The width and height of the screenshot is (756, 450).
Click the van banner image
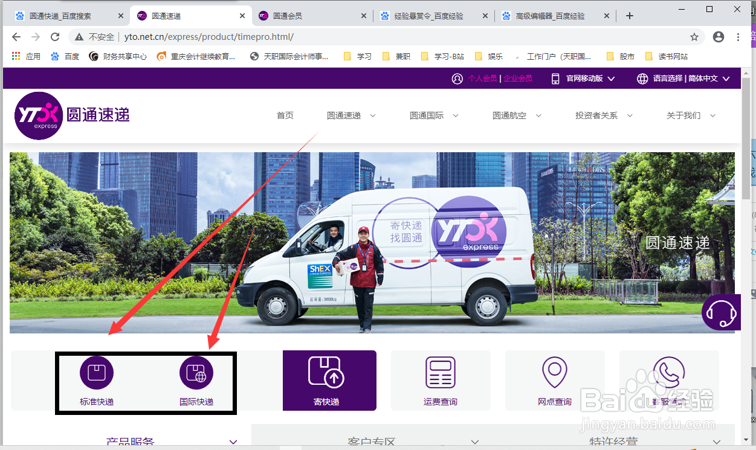point(372,243)
